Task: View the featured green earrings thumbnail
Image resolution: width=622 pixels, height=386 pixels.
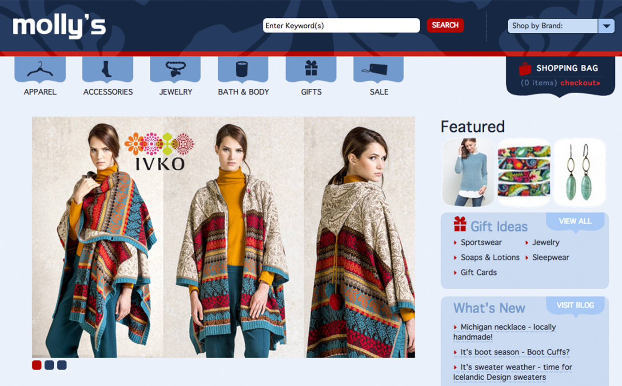Action: pos(580,172)
